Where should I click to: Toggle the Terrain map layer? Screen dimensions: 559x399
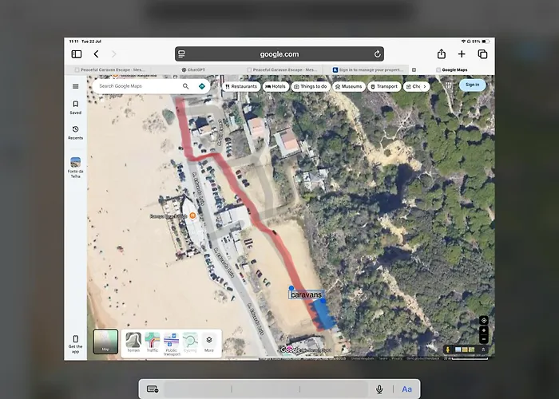[133, 342]
